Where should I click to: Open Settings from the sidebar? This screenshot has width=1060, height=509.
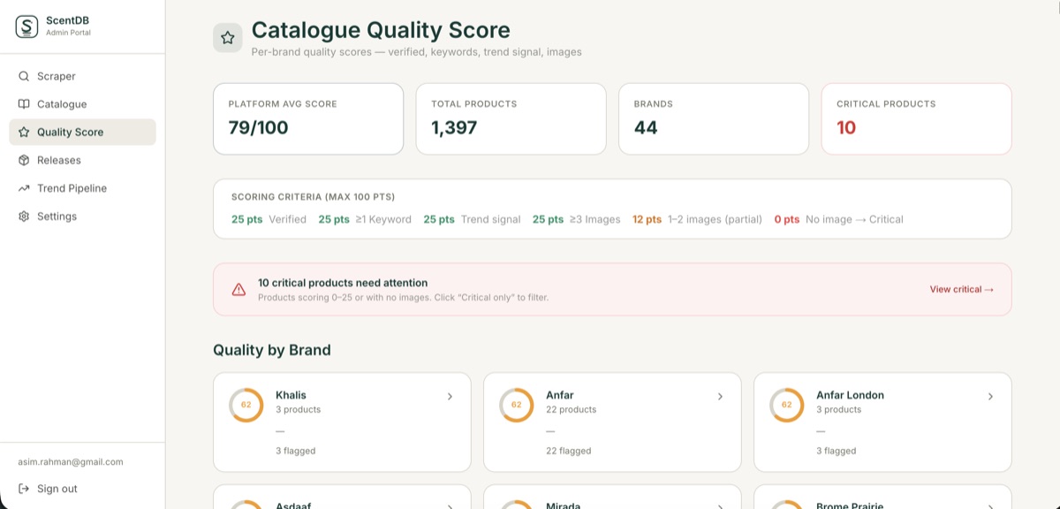82,217
